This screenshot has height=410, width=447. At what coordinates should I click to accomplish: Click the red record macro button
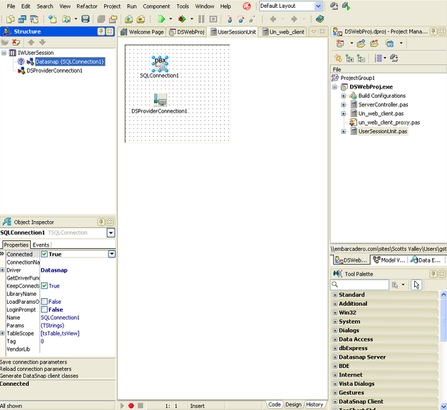[131, 406]
